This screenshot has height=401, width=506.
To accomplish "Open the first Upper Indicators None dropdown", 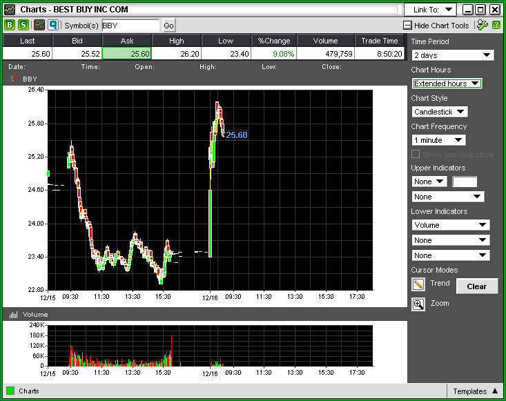I will [429, 182].
